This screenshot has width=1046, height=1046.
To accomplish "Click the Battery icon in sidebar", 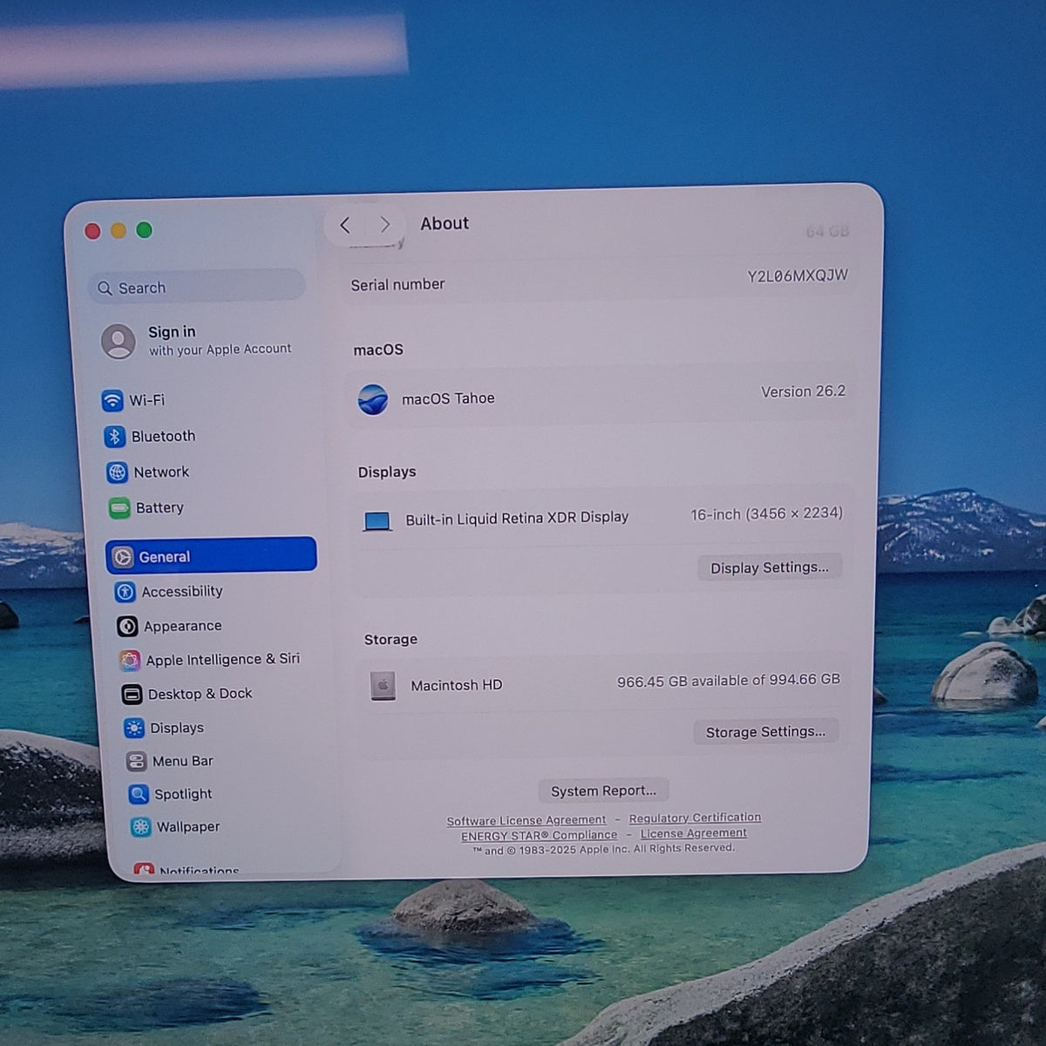I will click(x=119, y=507).
